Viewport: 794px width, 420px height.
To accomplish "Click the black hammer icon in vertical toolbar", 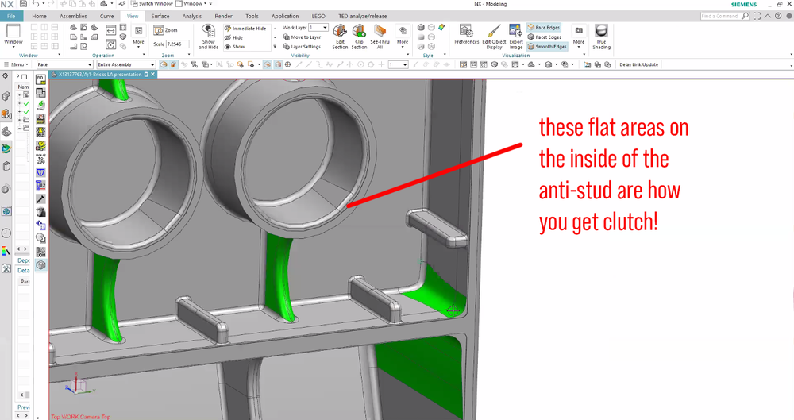I will click(40, 198).
